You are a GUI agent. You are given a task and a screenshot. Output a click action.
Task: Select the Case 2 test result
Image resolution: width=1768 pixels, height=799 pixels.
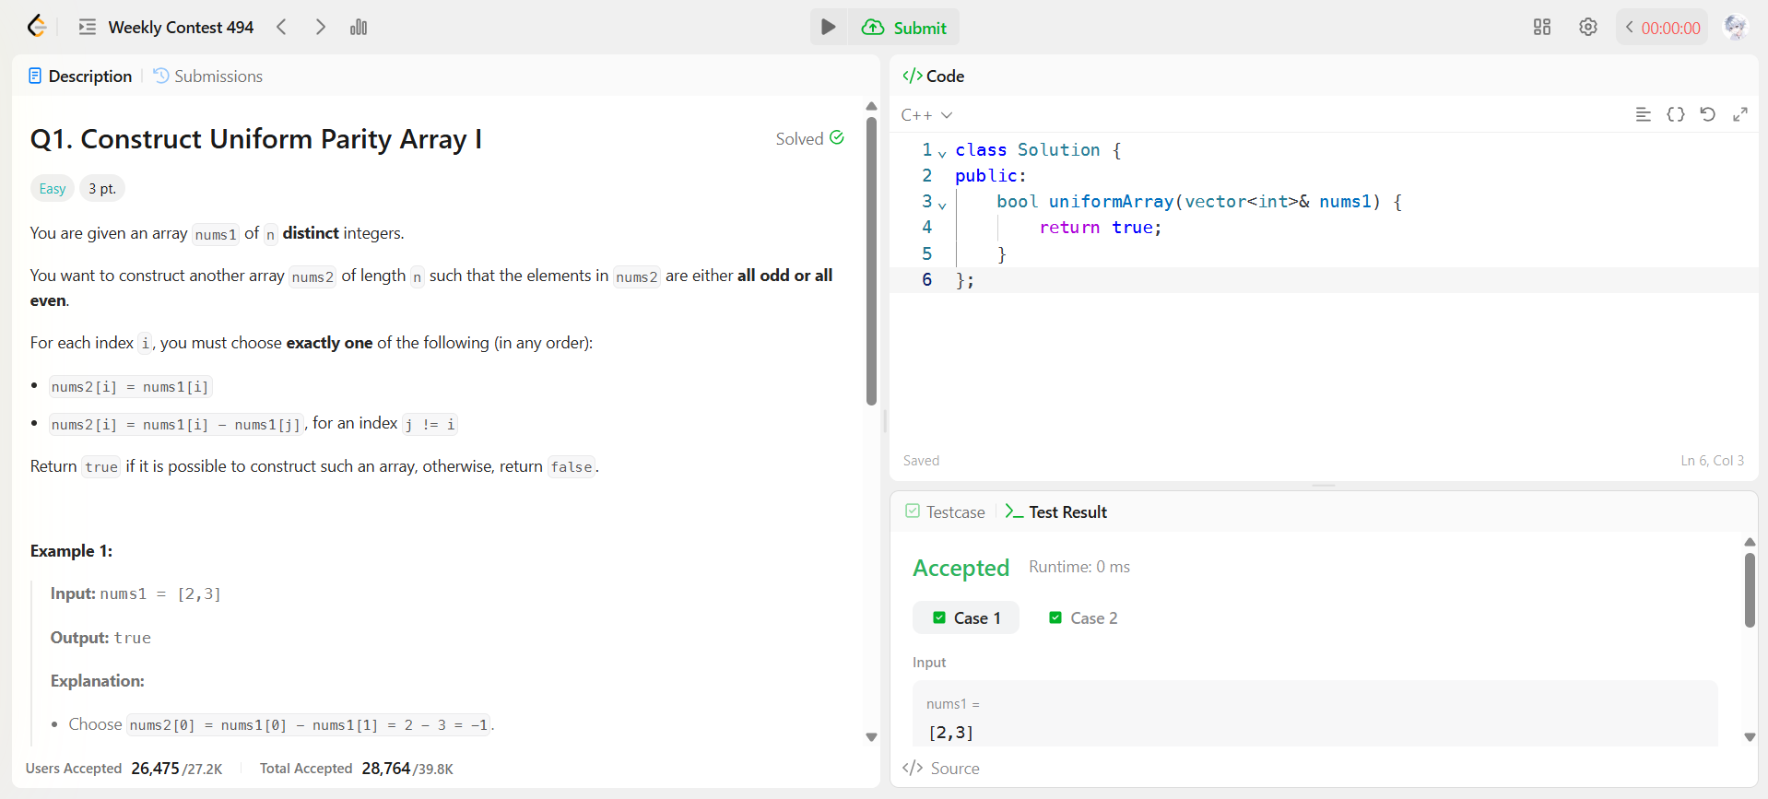[x=1083, y=618]
